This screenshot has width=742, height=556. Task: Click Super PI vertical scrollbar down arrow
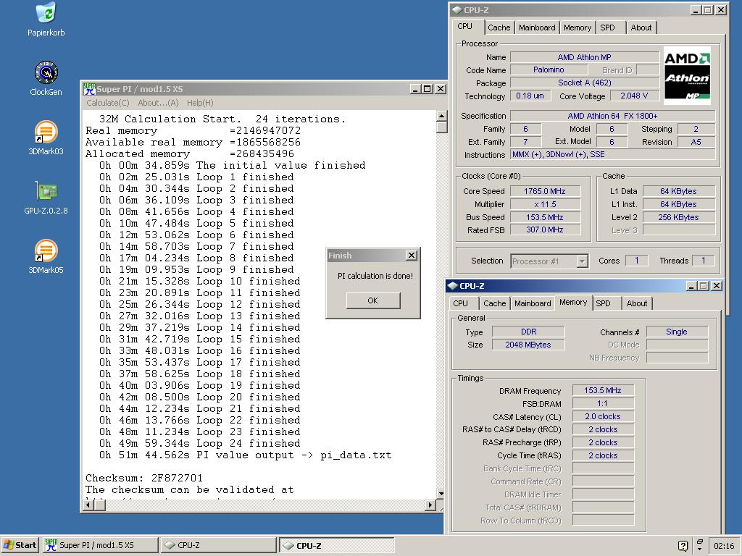click(x=441, y=494)
